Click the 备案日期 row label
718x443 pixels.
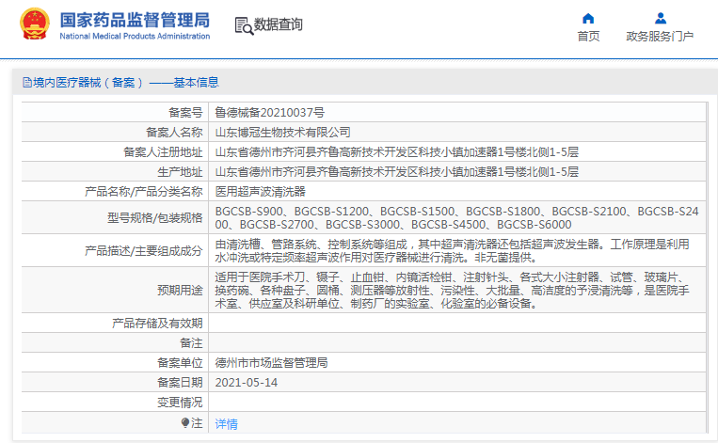pos(180,383)
